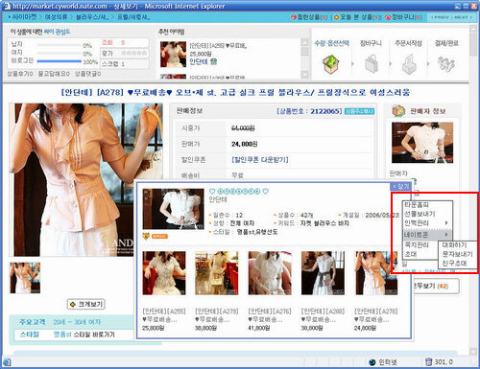The height and width of the screenshot is (369, 480).
Task: Click the Internet Explorer page icon in status bar
Action: click(7, 362)
